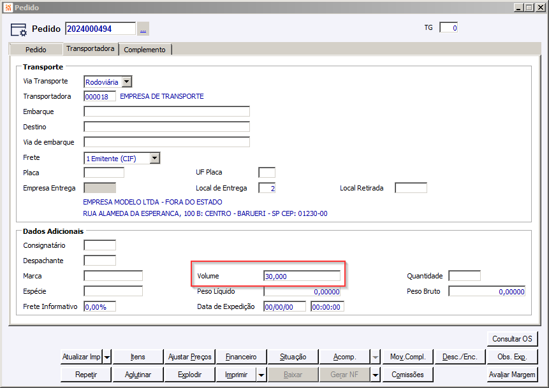Click the Despachante field

(x=99, y=261)
